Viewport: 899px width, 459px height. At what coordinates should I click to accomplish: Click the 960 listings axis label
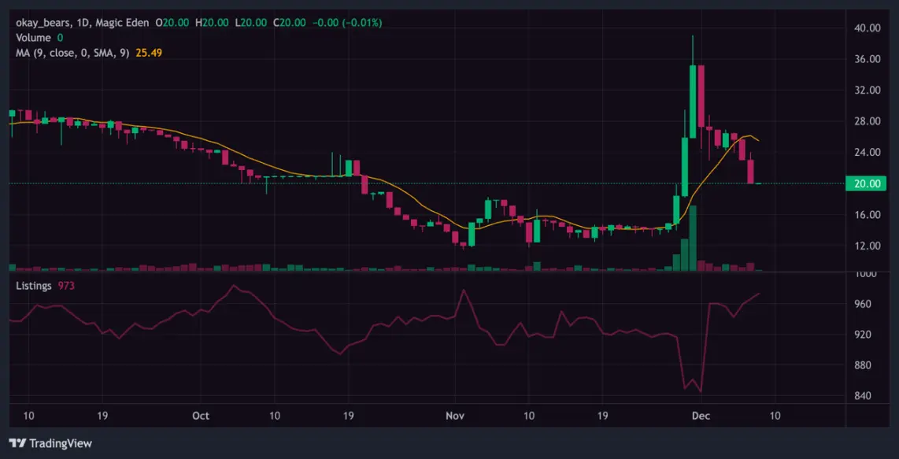864,304
